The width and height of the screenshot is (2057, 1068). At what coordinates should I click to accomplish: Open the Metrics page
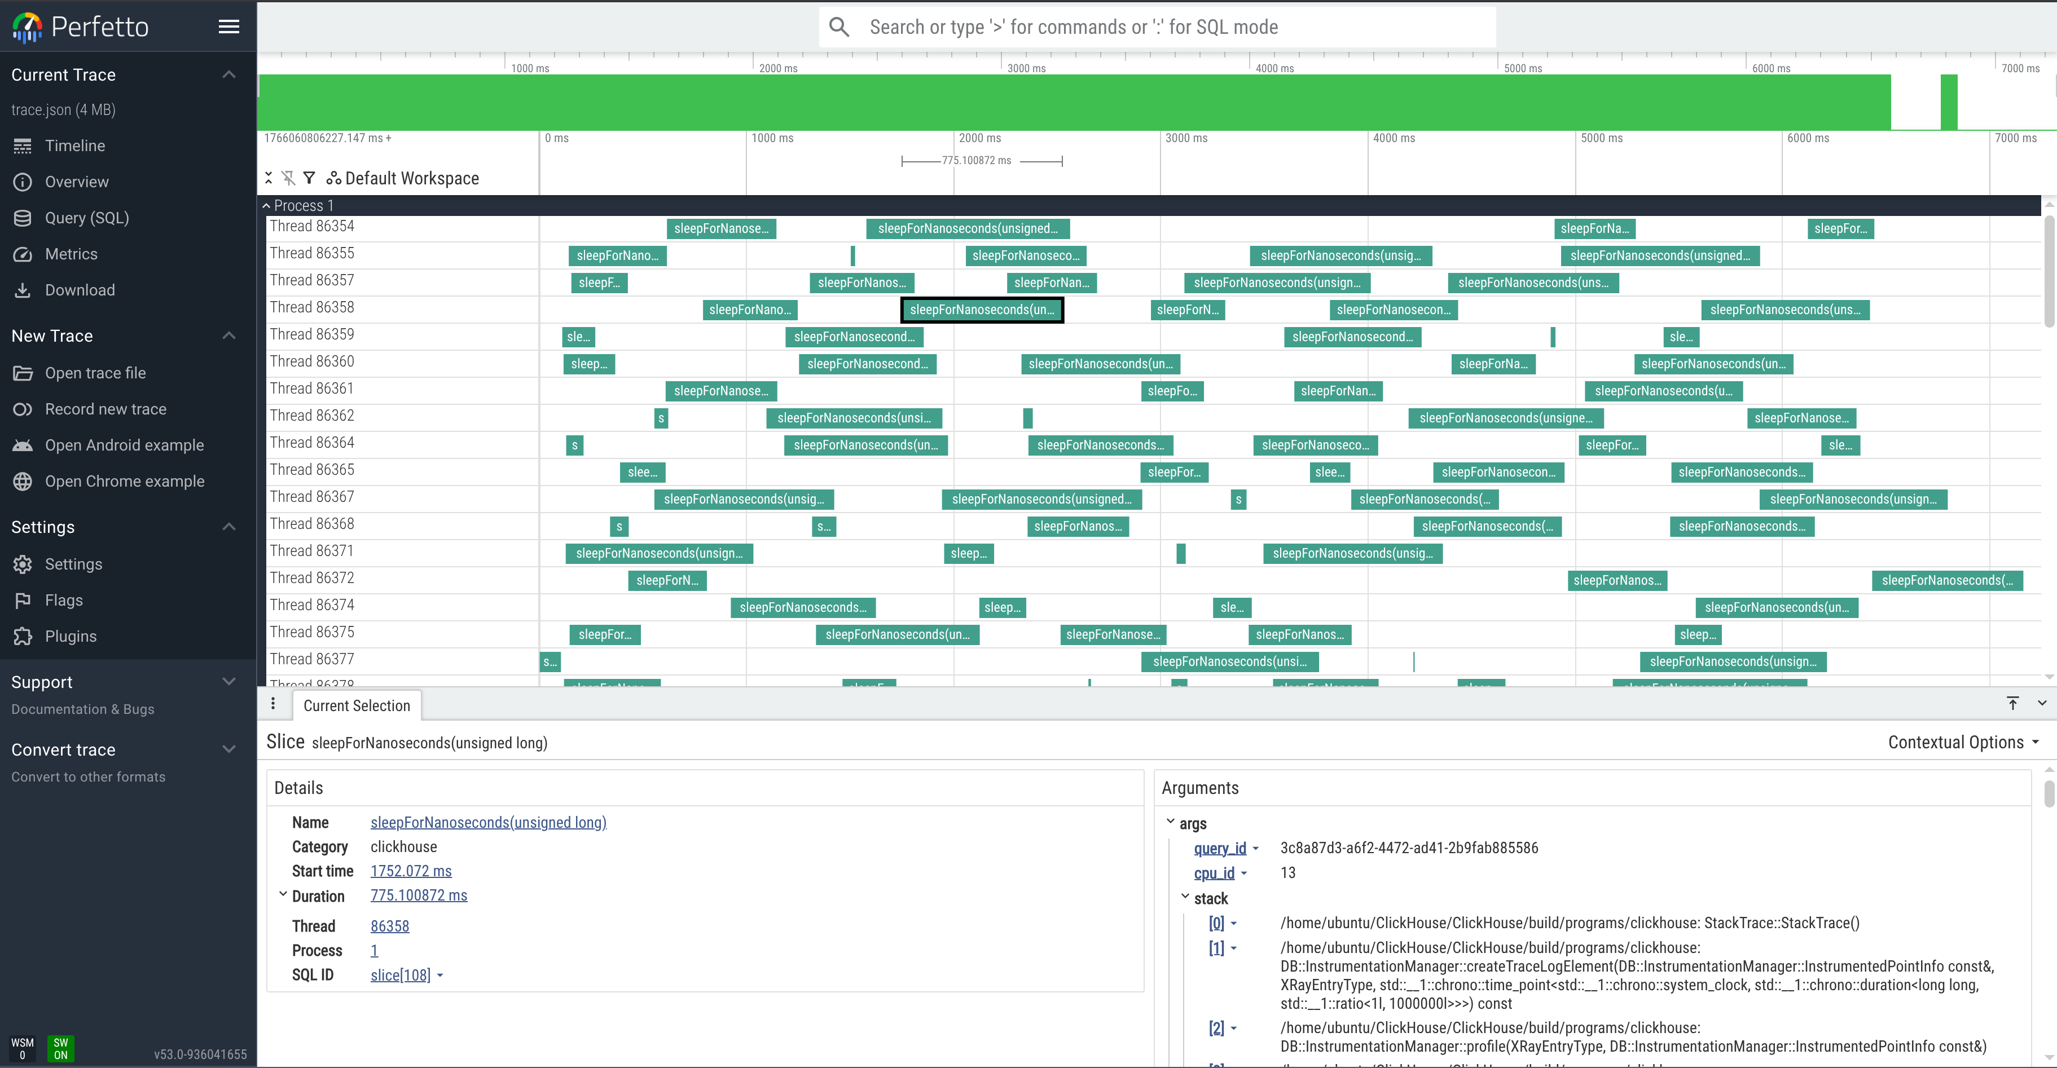(71, 254)
